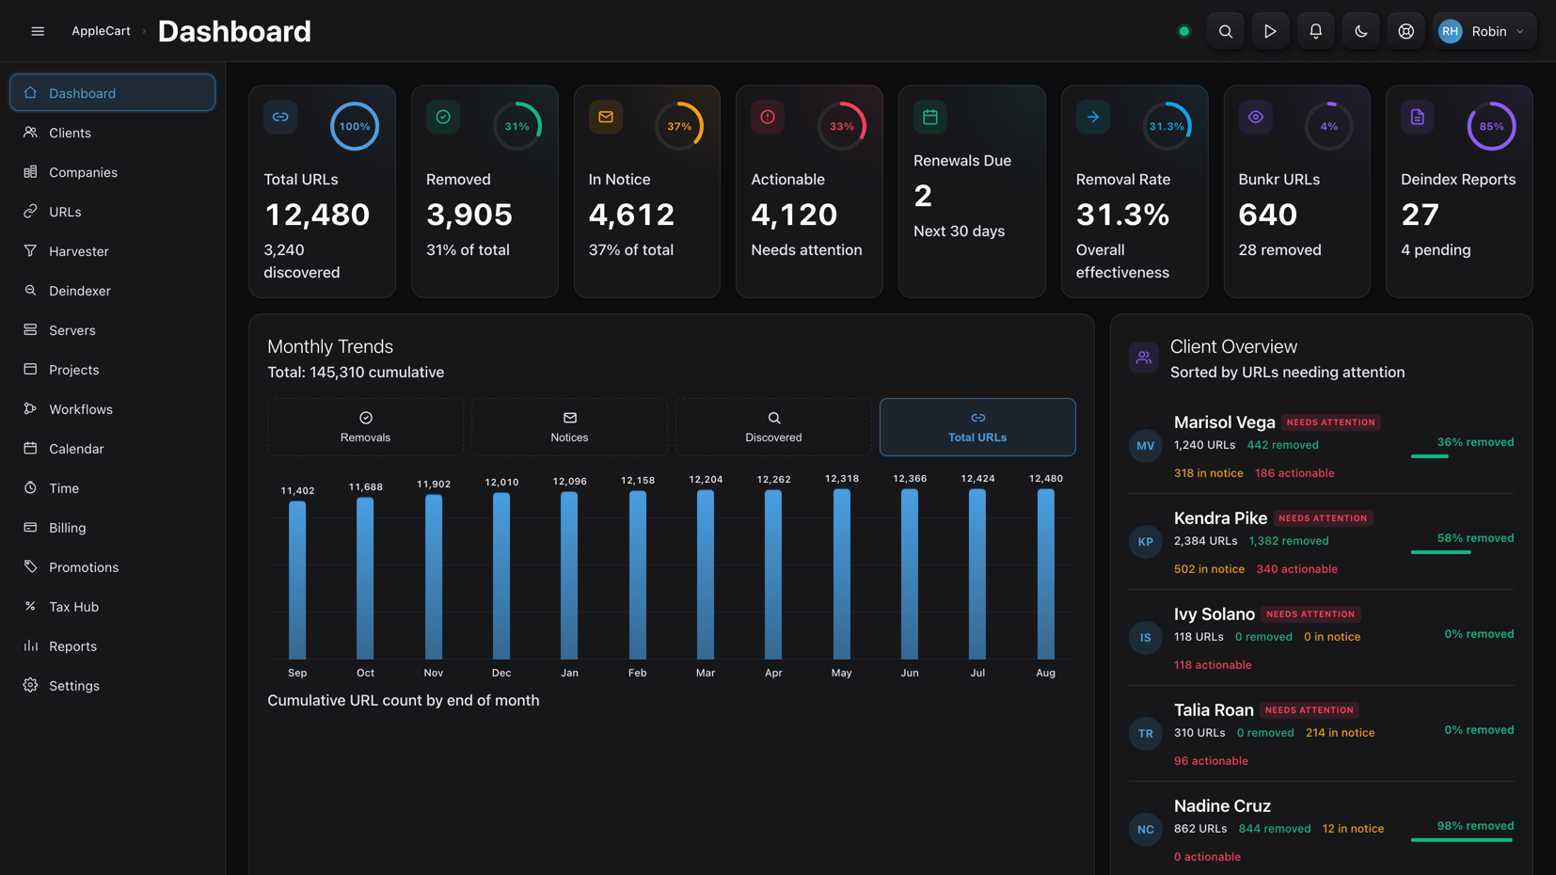The height and width of the screenshot is (875, 1556).
Task: Click the Jan bar in chart
Action: [569, 576]
